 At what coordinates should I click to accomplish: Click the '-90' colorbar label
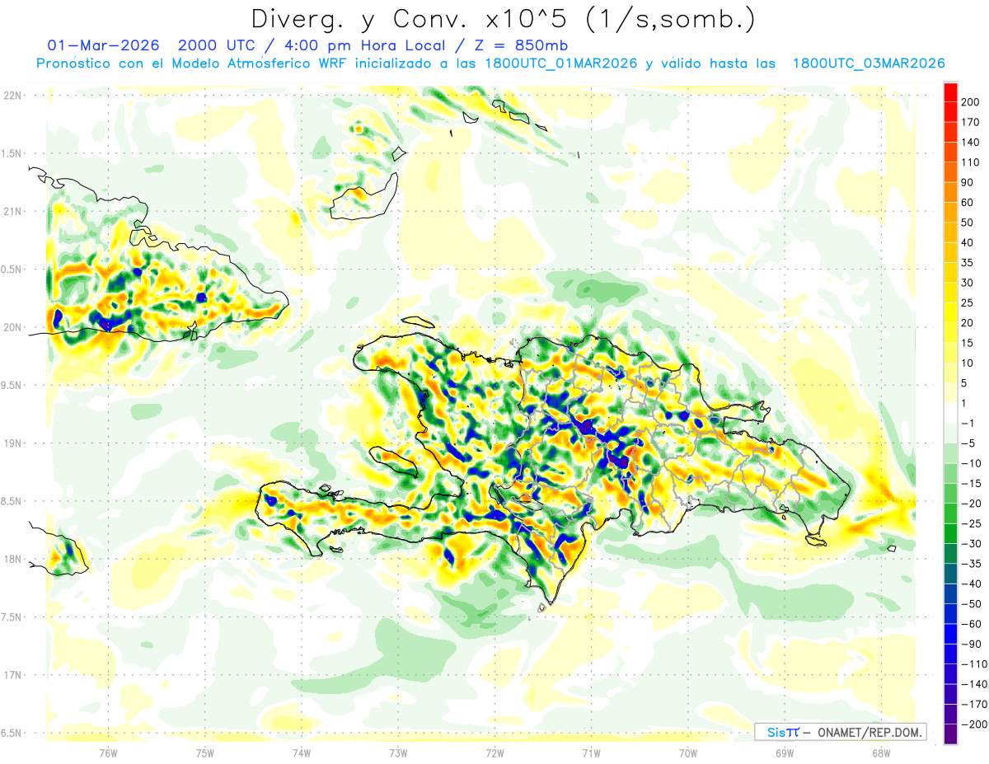tap(971, 644)
